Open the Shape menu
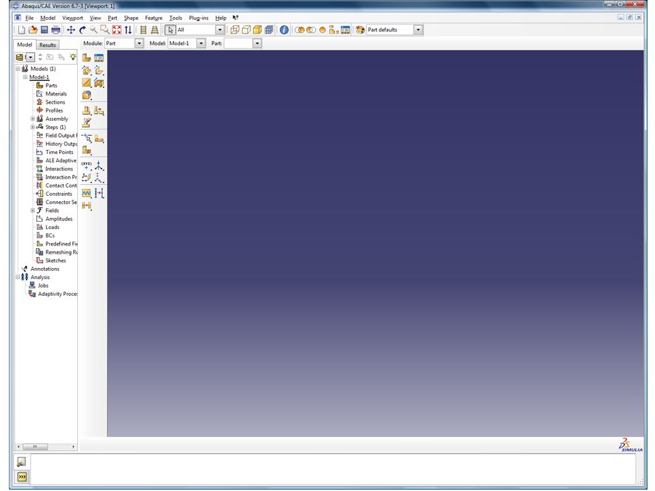 [131, 18]
